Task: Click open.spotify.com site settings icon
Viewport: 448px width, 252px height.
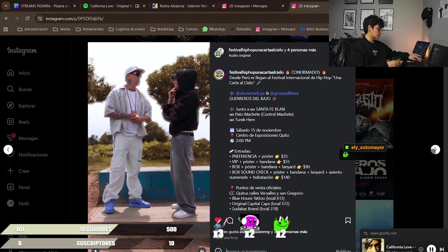Action: (365, 233)
